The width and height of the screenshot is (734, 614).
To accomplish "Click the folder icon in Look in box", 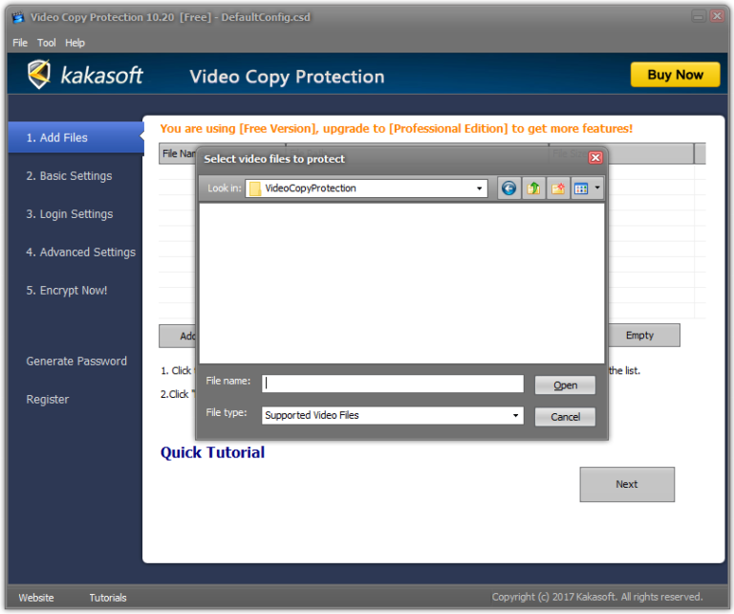I will coord(255,188).
